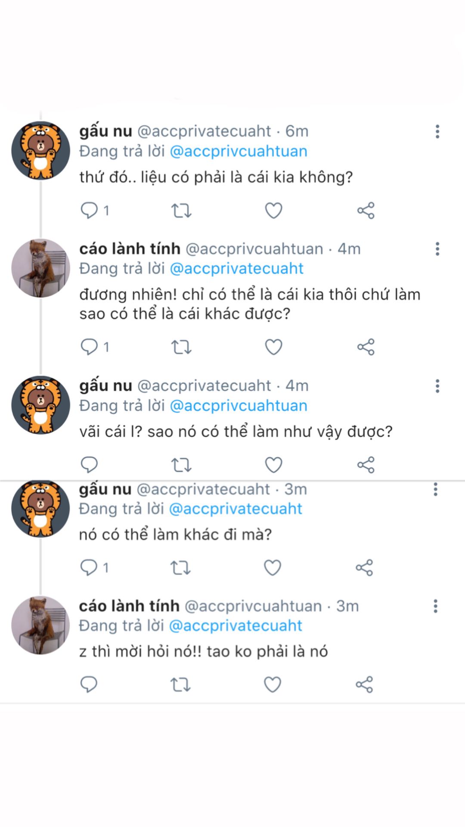Open more options for the 6m tweet

point(437,131)
